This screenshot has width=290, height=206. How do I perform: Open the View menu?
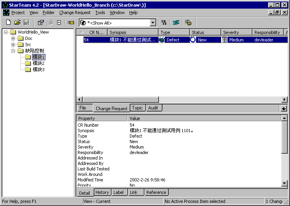coord(34,13)
